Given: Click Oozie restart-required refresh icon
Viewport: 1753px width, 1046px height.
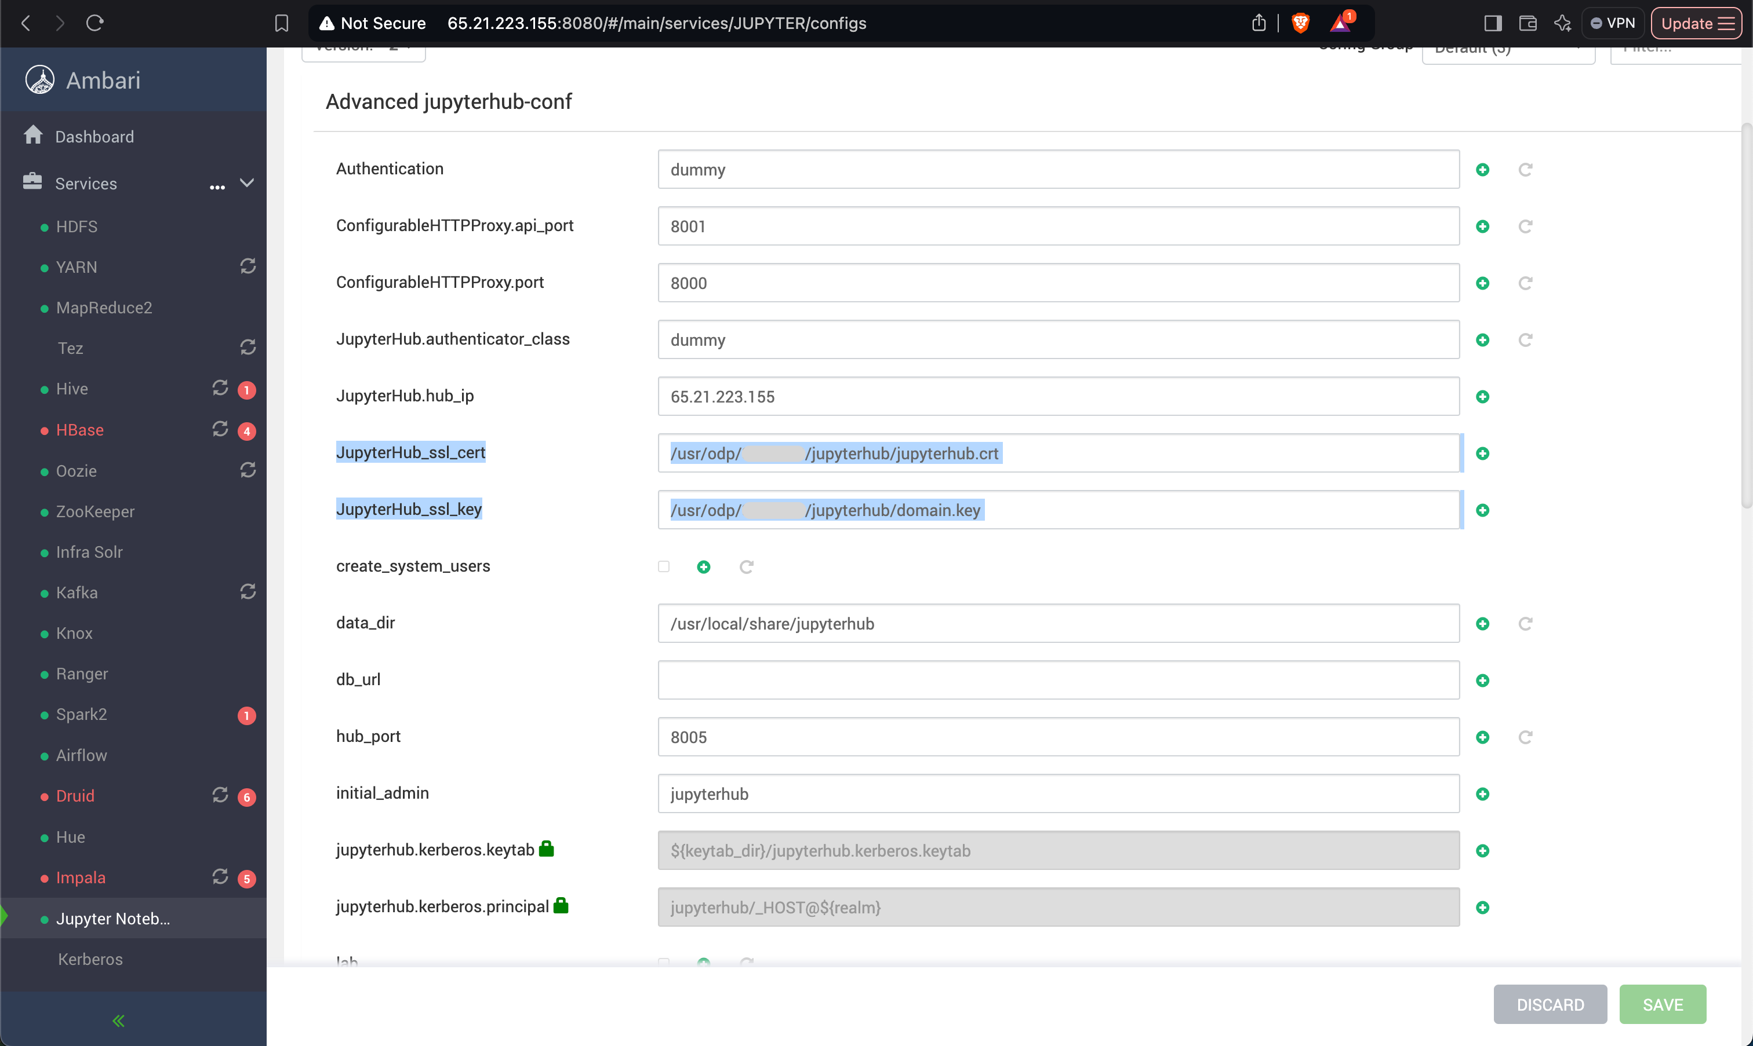Looking at the screenshot, I should click(248, 470).
